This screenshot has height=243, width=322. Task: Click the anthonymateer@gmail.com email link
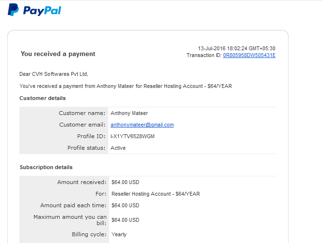pyautogui.click(x=142, y=125)
